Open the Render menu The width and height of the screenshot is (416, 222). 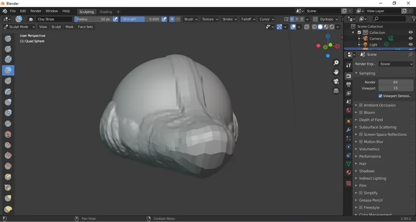36,11
